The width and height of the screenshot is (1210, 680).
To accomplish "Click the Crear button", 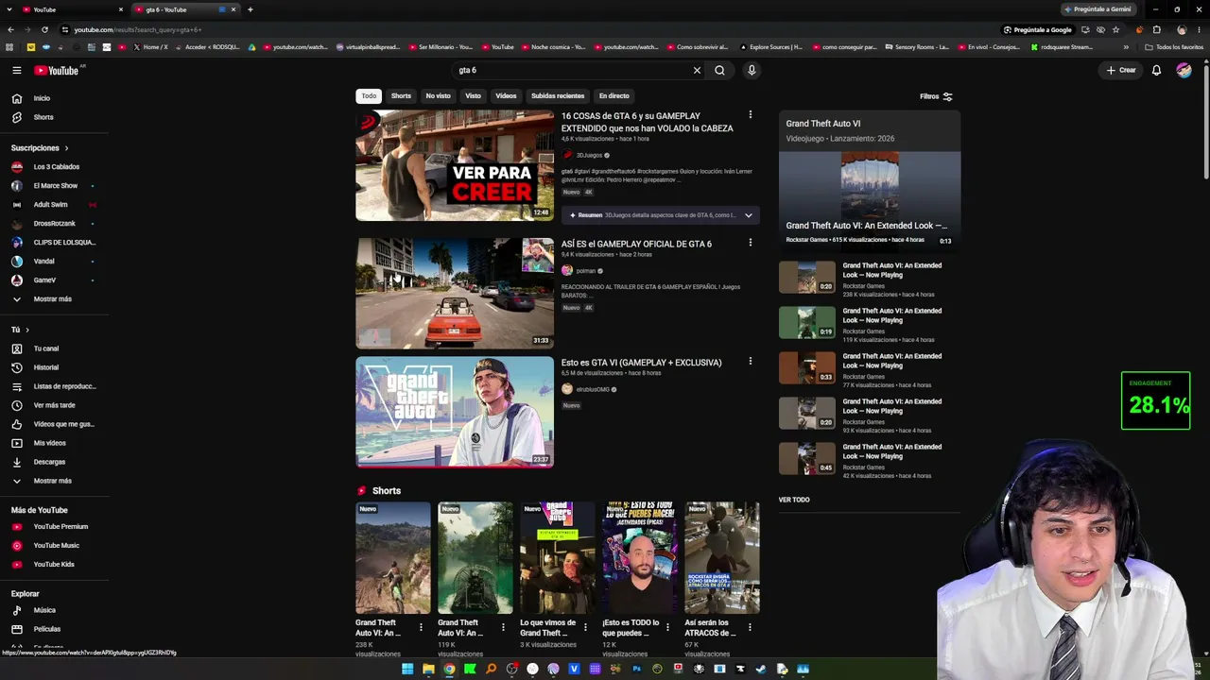I will pyautogui.click(x=1121, y=70).
